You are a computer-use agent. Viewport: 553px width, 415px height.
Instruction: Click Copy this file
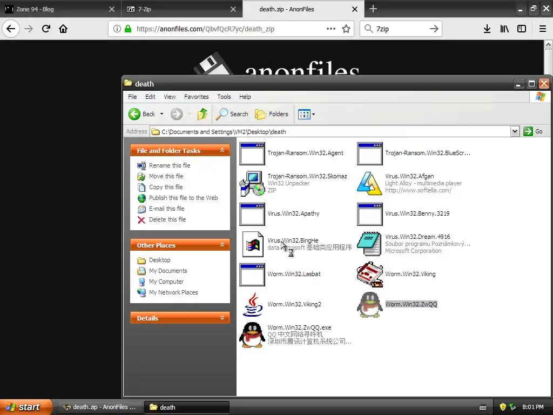[x=165, y=187]
